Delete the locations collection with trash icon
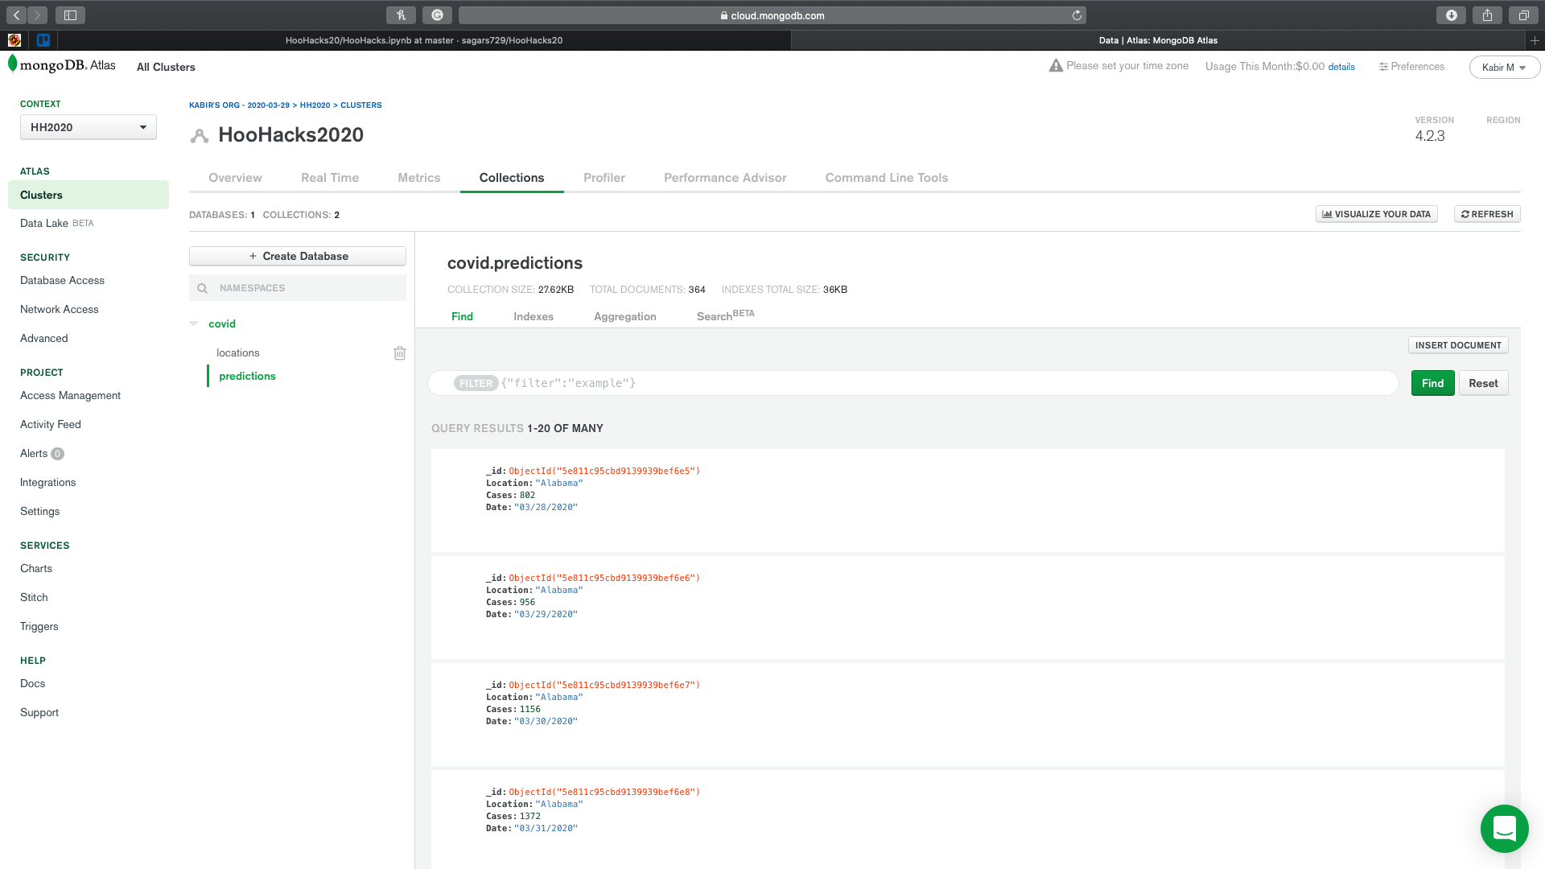 click(x=400, y=353)
